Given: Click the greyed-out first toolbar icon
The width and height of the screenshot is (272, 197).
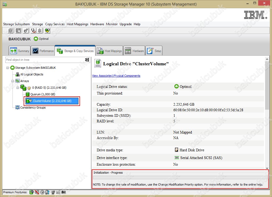Looking at the screenshot, I should point(11,31).
